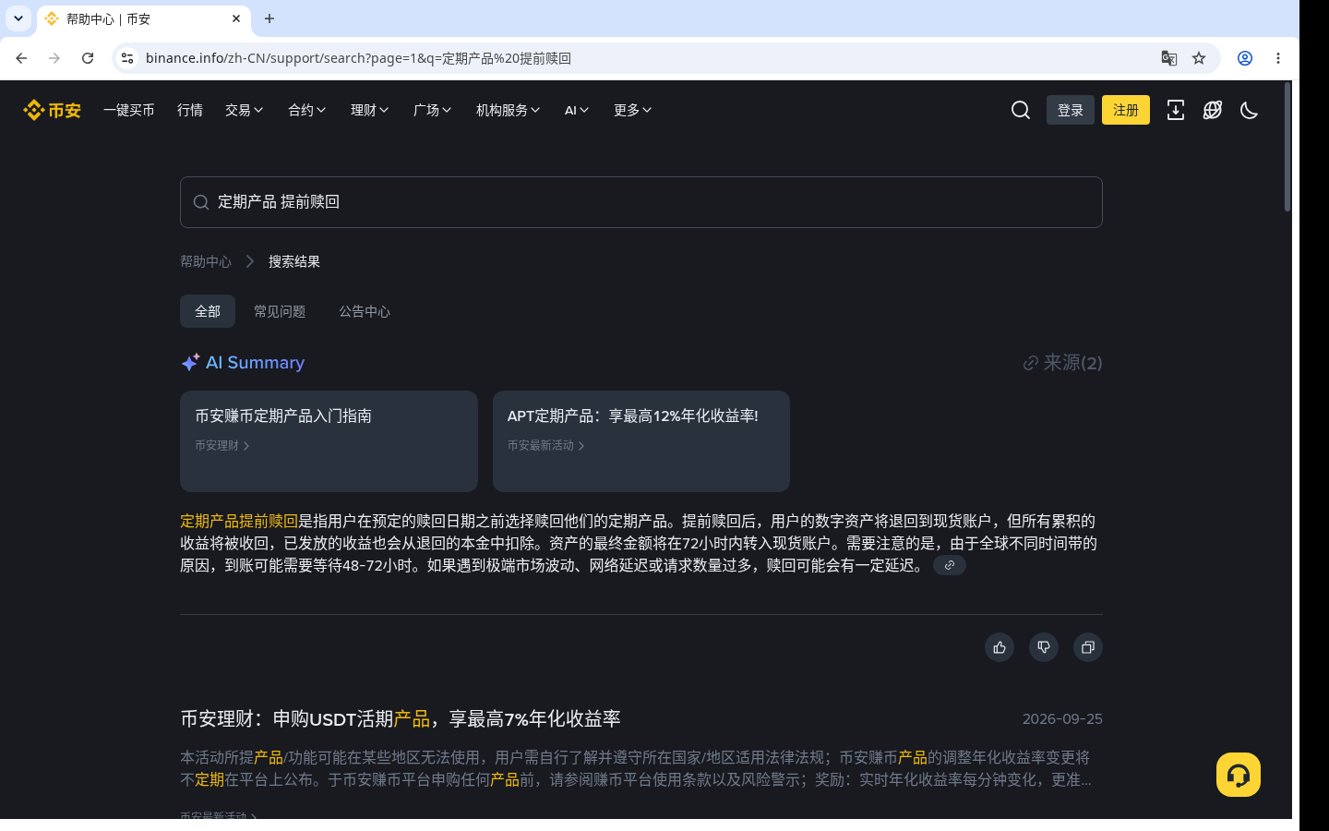Viewport: 1329px width, 831px height.
Task: Click the Chrome translate page icon
Action: [1169, 58]
